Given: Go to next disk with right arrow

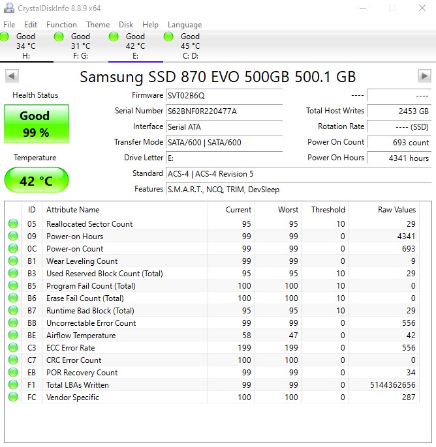Looking at the screenshot, I should click(424, 76).
